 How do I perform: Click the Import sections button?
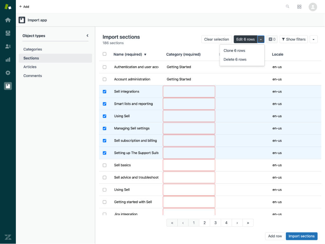[302, 236]
